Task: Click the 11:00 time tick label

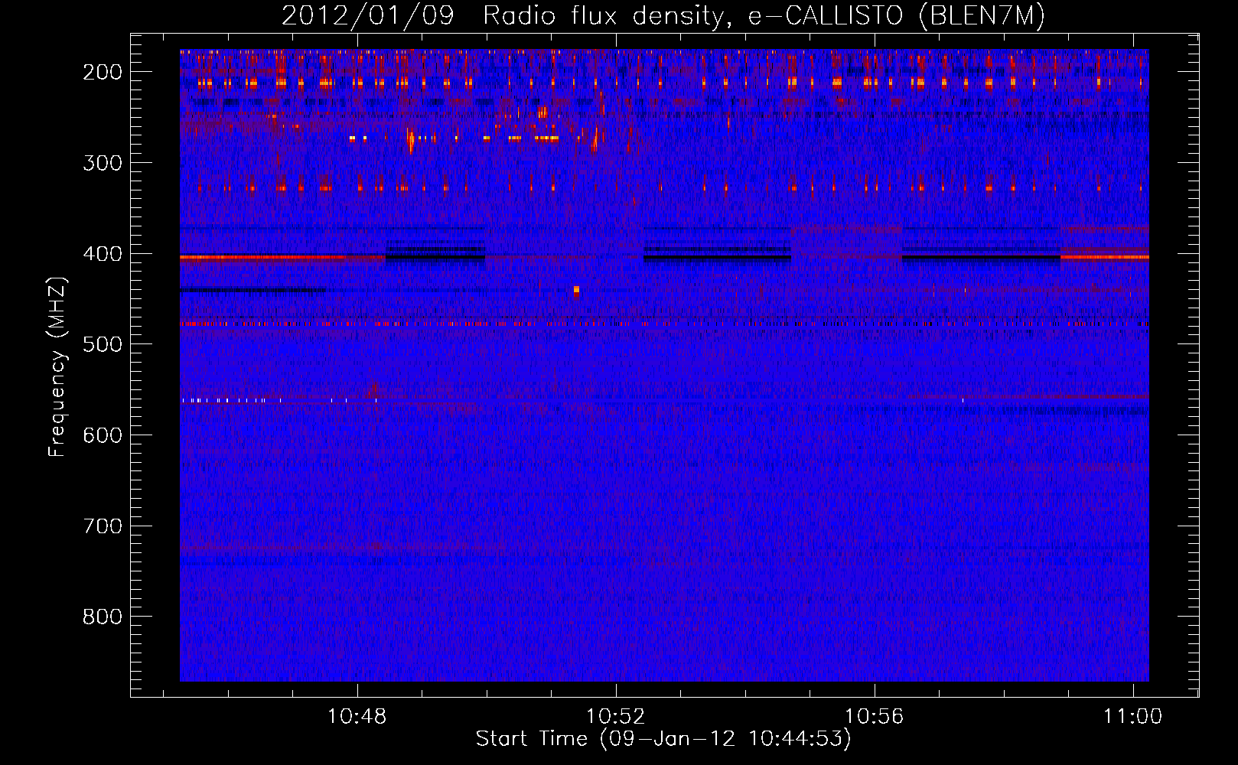Action: pyautogui.click(x=1132, y=717)
